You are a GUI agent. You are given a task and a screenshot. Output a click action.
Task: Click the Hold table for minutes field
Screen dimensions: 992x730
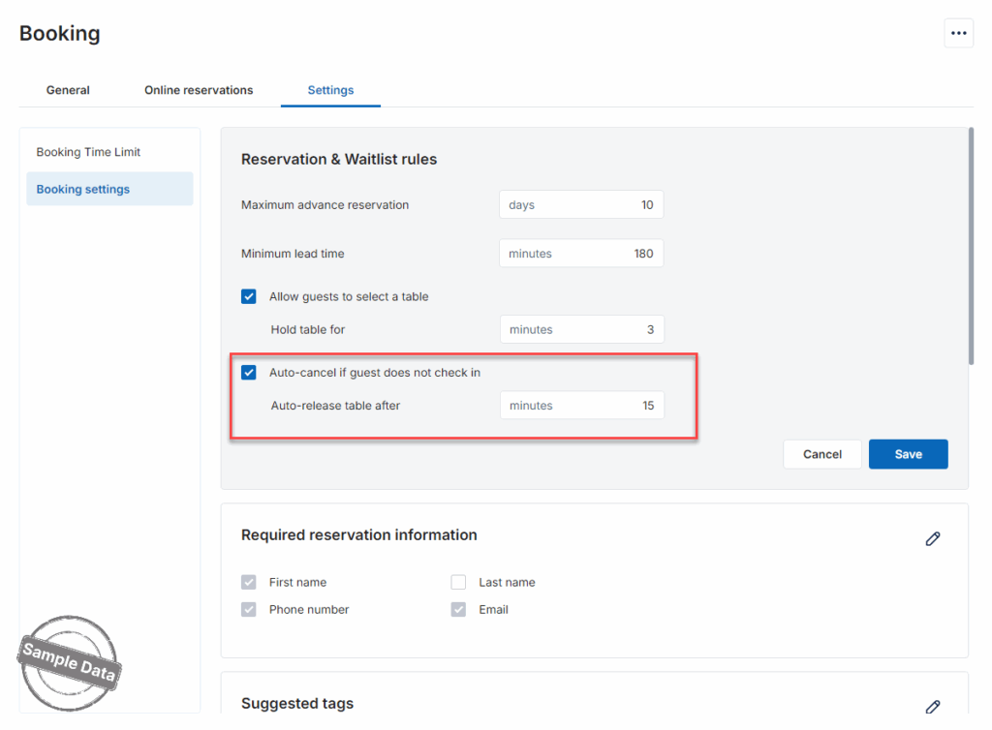coord(581,330)
